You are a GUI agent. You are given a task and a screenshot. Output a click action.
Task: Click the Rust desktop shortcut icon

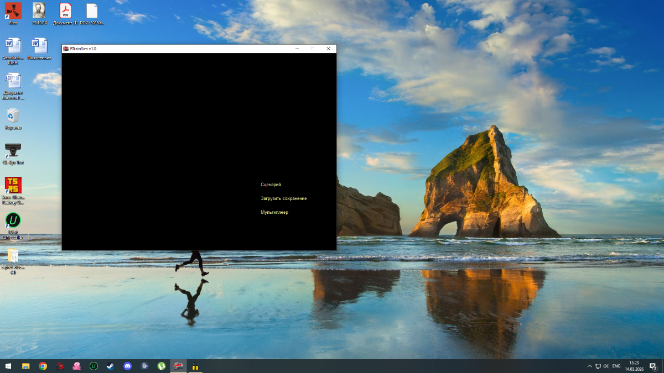point(13,10)
